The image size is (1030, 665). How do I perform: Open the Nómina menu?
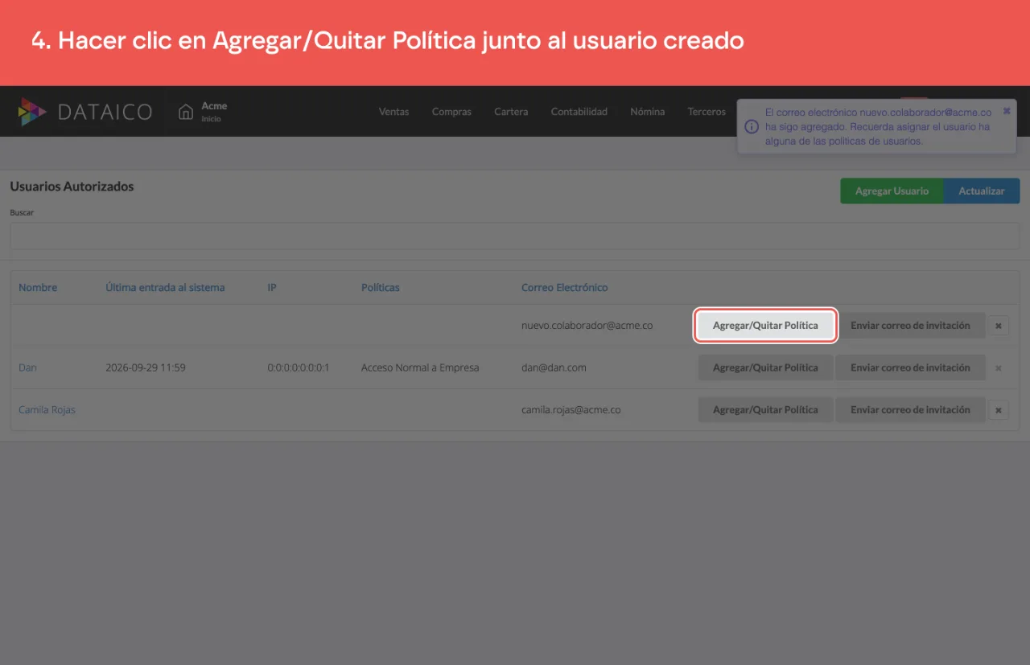click(x=648, y=112)
